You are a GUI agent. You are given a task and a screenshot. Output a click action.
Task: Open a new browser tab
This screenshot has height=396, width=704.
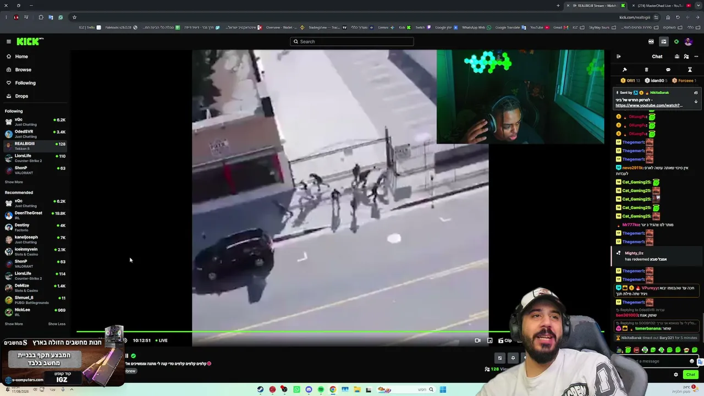coord(558,5)
